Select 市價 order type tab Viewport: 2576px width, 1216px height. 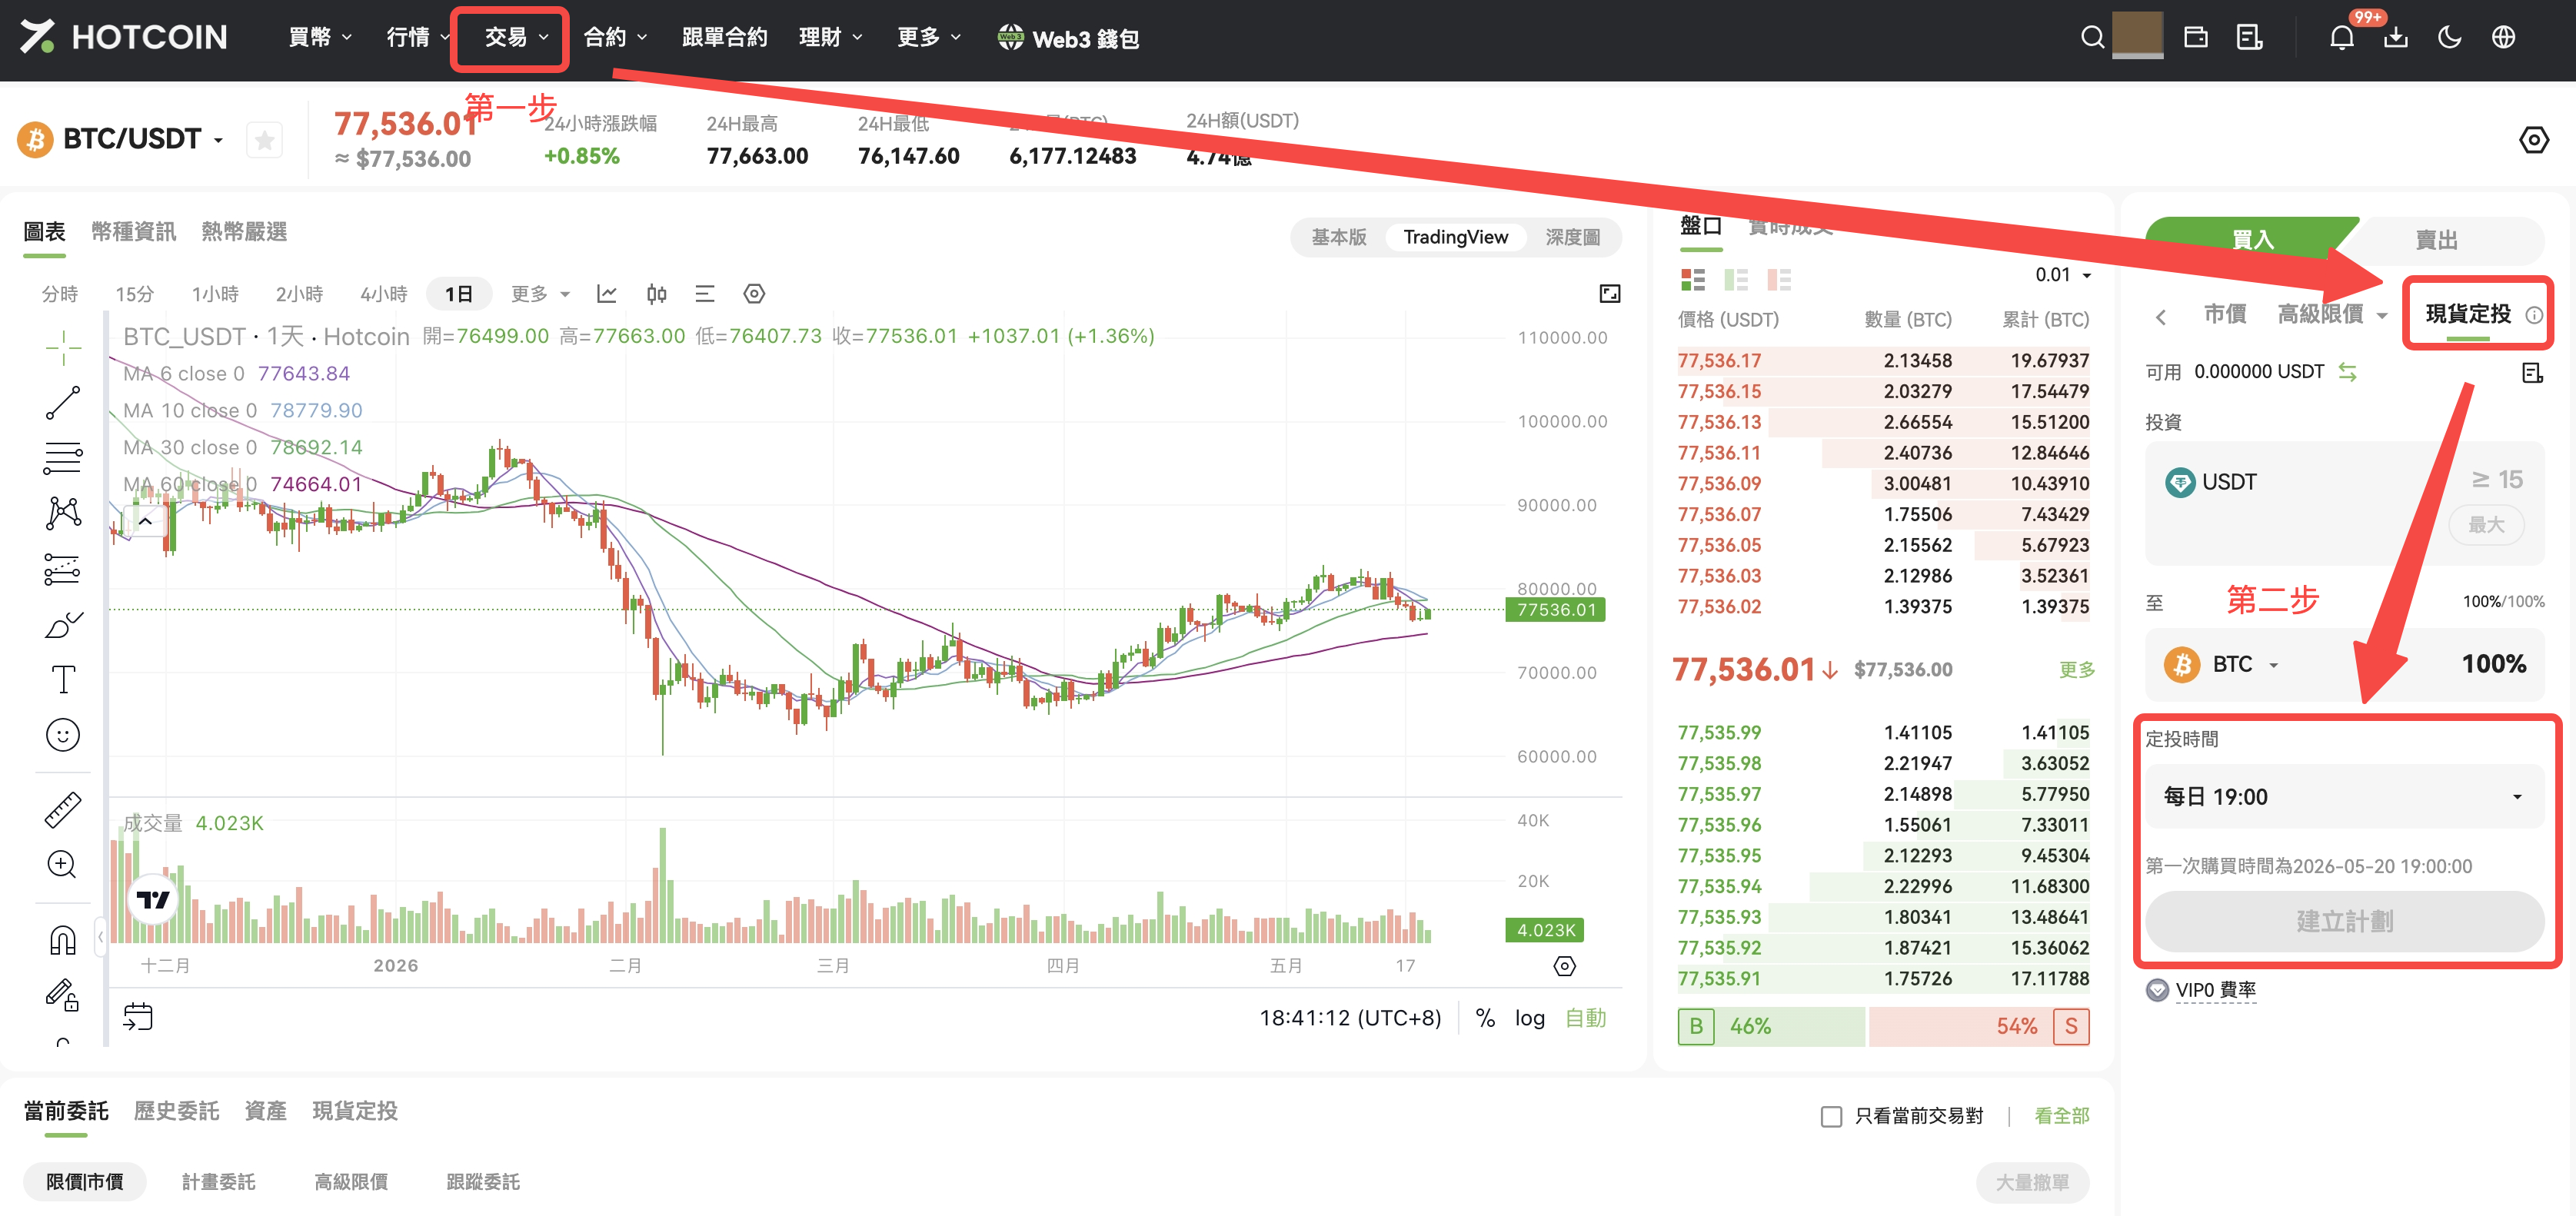click(x=2224, y=314)
